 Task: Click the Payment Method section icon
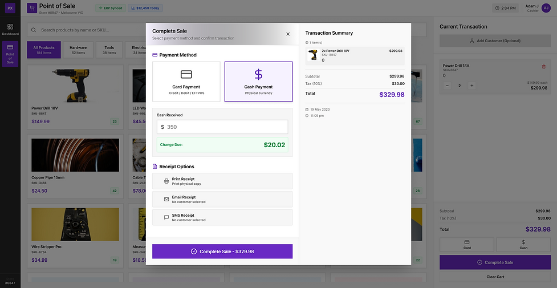[155, 55]
